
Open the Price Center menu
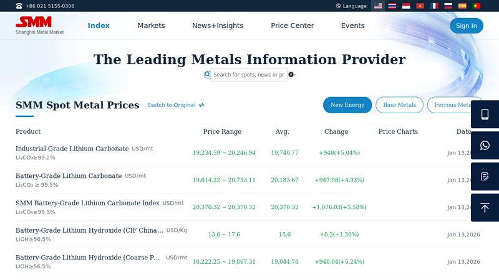point(292,26)
